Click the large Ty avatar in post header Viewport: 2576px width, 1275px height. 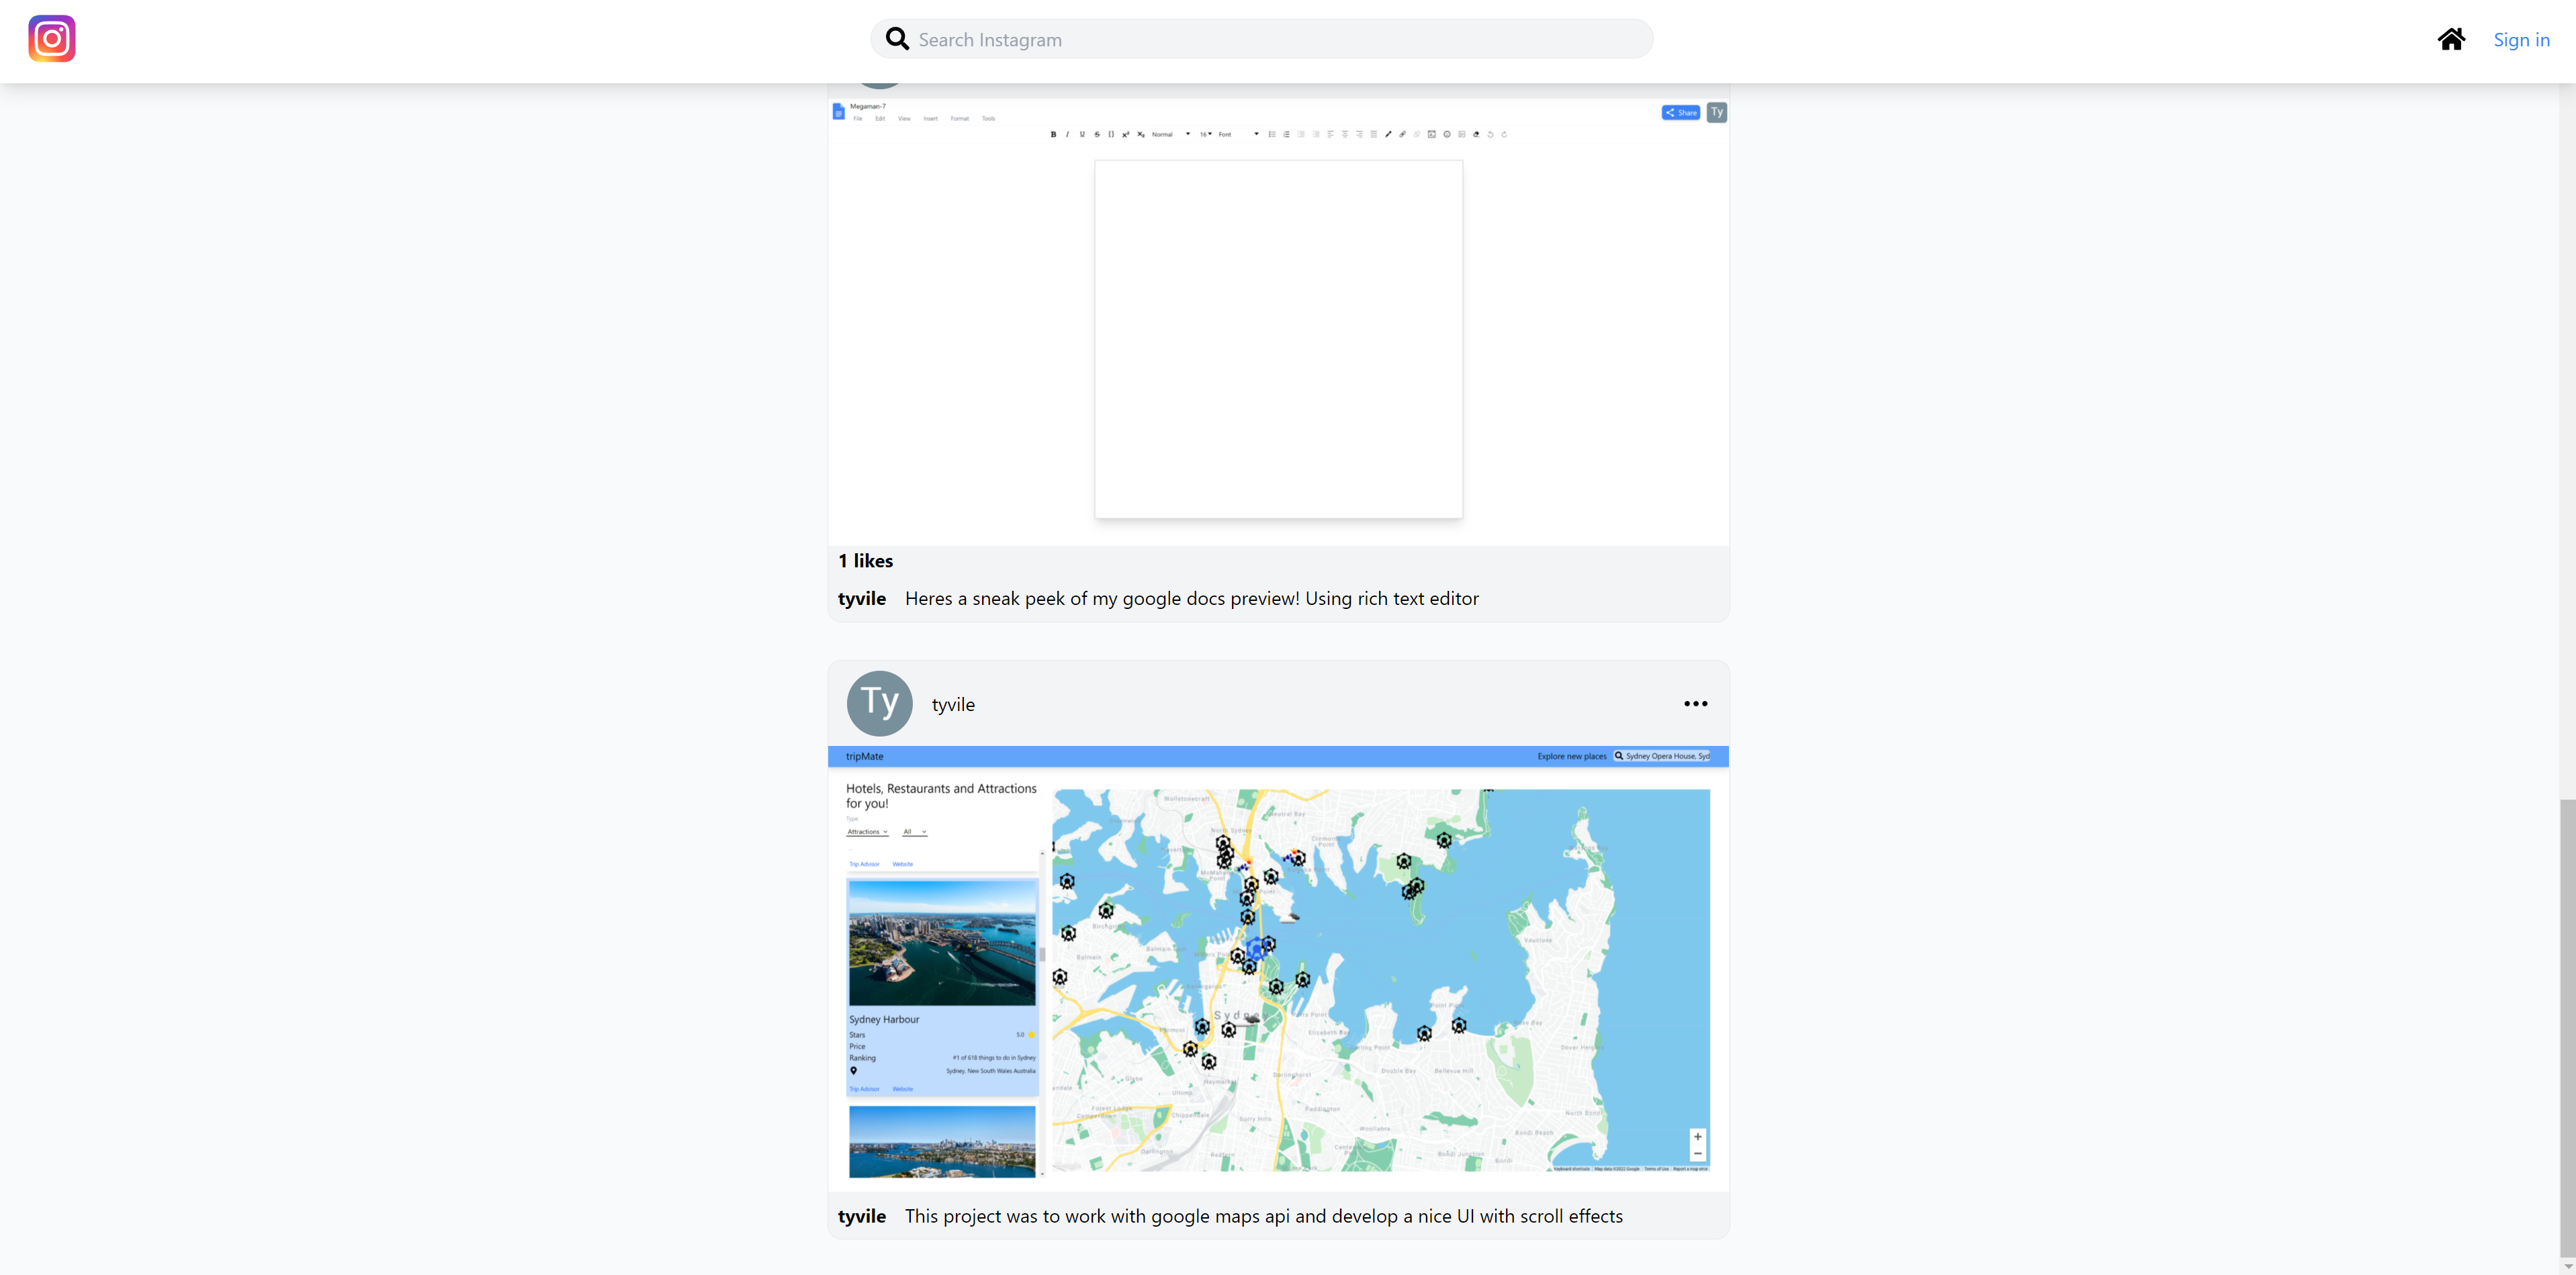[879, 704]
